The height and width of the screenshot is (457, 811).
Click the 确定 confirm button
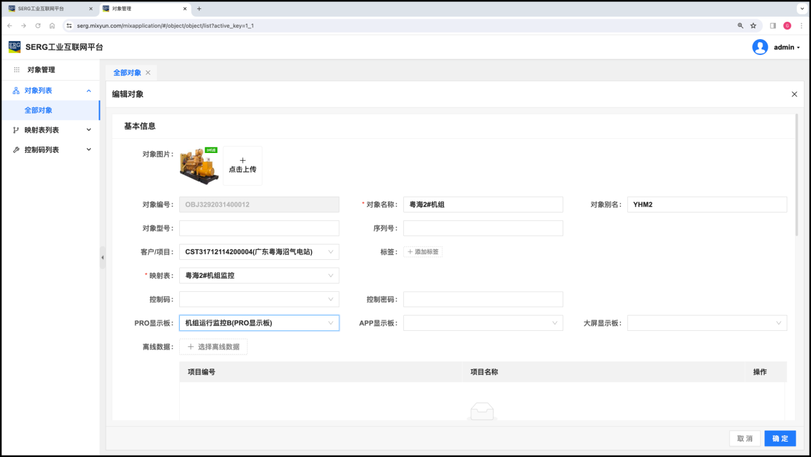tap(780, 438)
